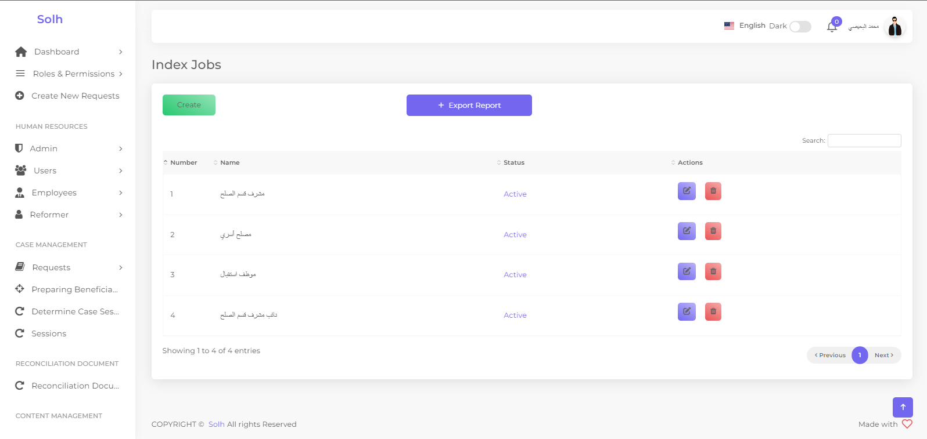The image size is (927, 439).
Task: Click the green Create button
Action: click(189, 105)
